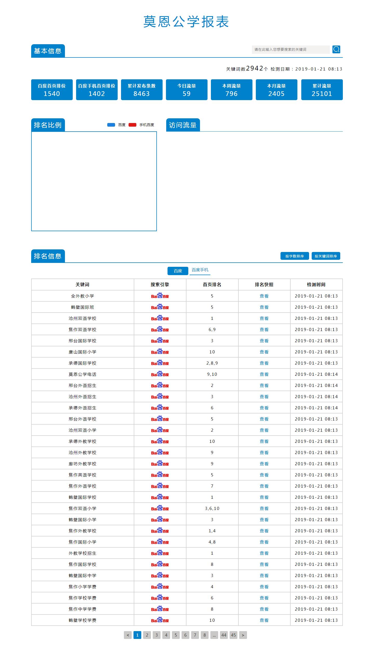Click Baidu logo in 邢台外语学校 row
This screenshot has height=654, width=374.
click(x=160, y=419)
